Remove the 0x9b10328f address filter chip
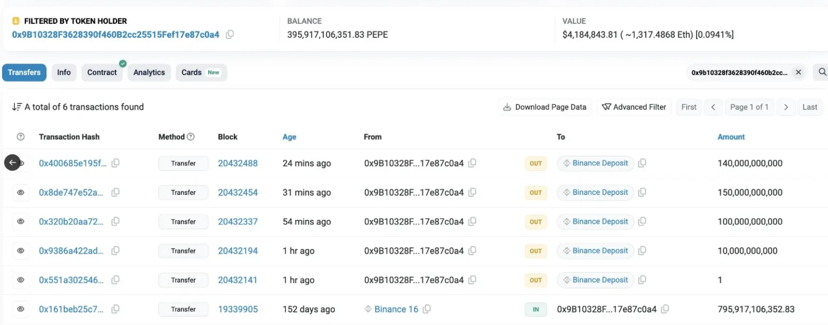Image resolution: width=828 pixels, height=325 pixels. tap(798, 72)
